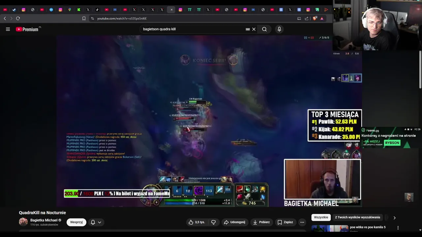Image resolution: width=422 pixels, height=237 pixels.
Task: Click Zapisz to save video
Action: tap(285, 222)
